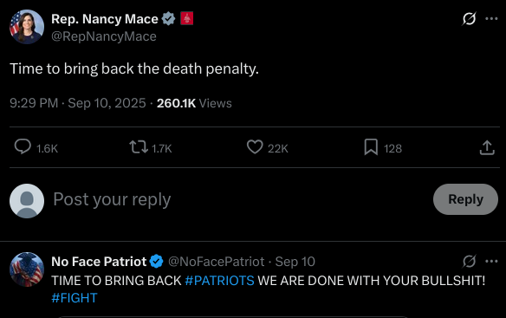This screenshot has height=318, width=506.
Task: Click Grok icon on No Face Patriot reply
Action: (469, 261)
